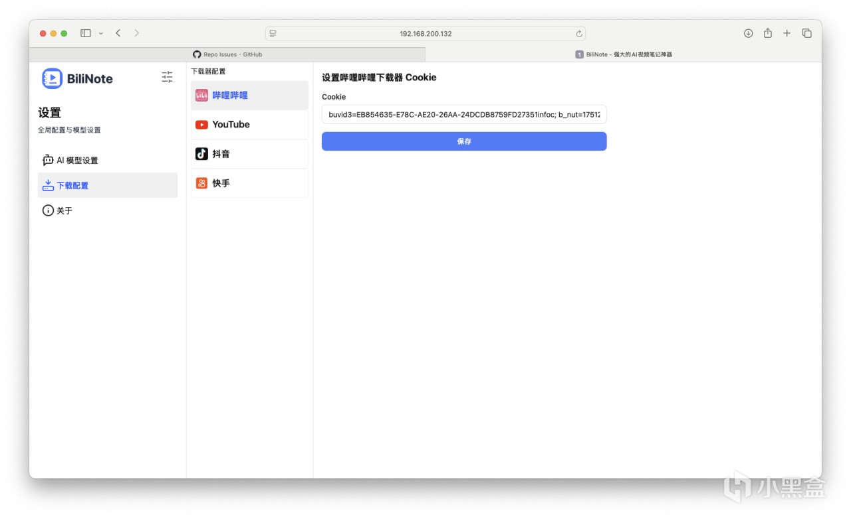The width and height of the screenshot is (851, 517).
Task: Click the GitHub favicon on Repo Issues tab
Action: [x=197, y=54]
